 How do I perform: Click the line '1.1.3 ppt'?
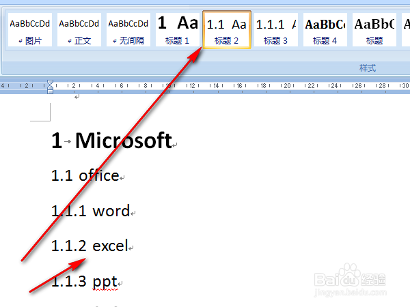(84, 281)
